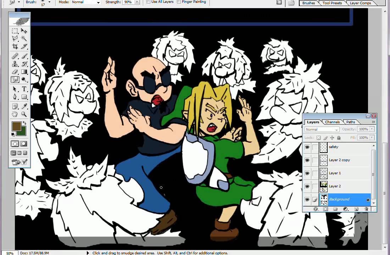Viewport: 390px width, 255px height.
Task: Hide Layer 1 visibility eye
Action: [x=307, y=173]
